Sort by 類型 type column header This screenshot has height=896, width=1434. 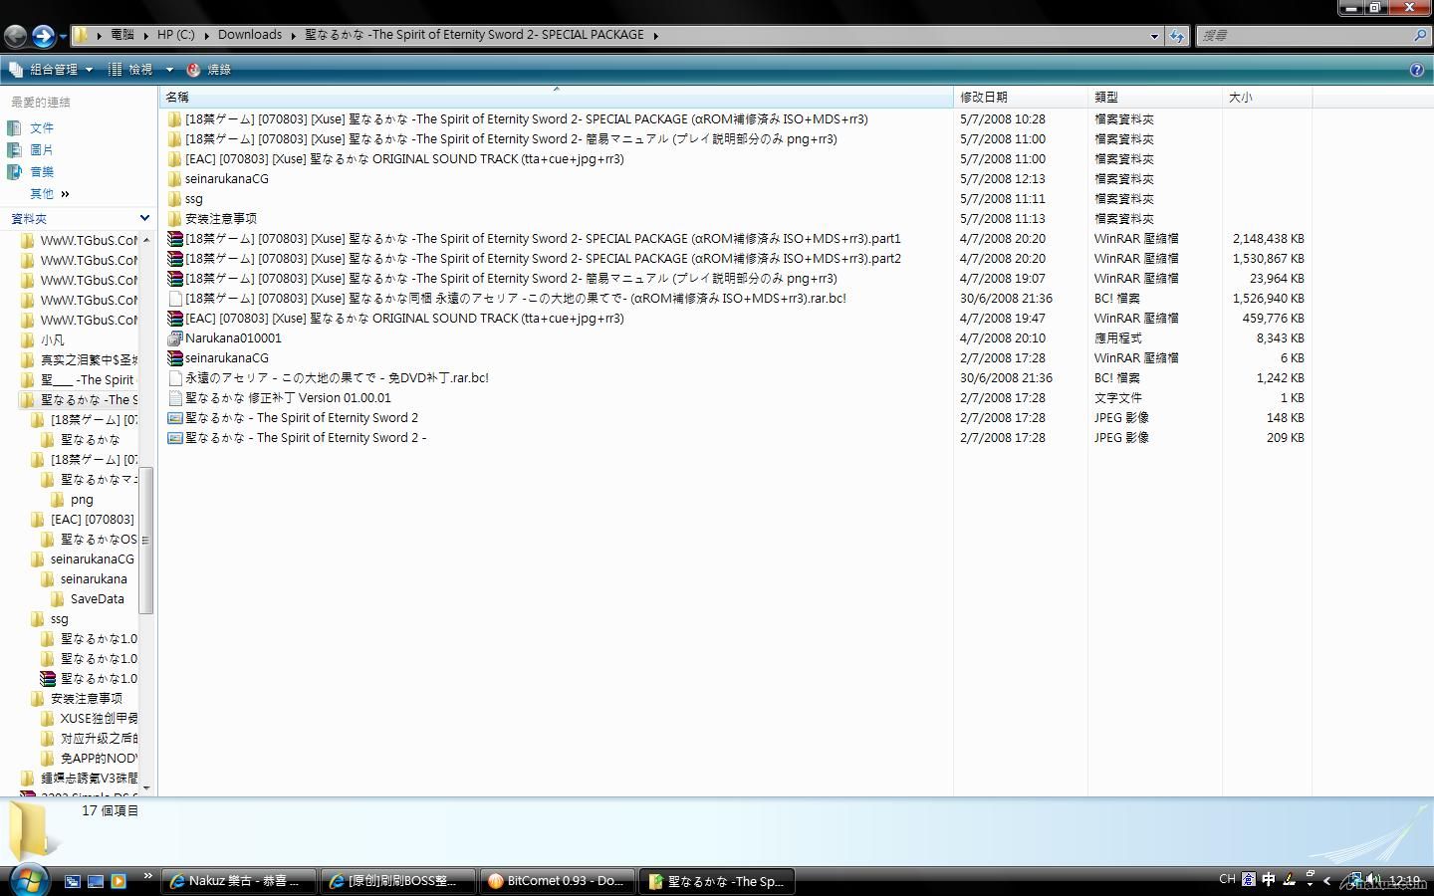pos(1154,98)
